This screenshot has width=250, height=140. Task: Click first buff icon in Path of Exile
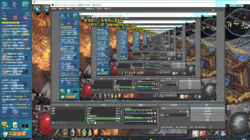(x=37, y=9)
